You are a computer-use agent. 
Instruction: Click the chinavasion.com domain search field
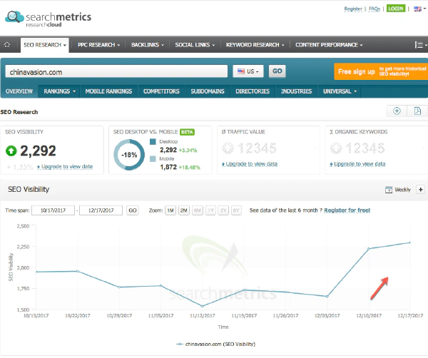pyautogui.click(x=116, y=72)
